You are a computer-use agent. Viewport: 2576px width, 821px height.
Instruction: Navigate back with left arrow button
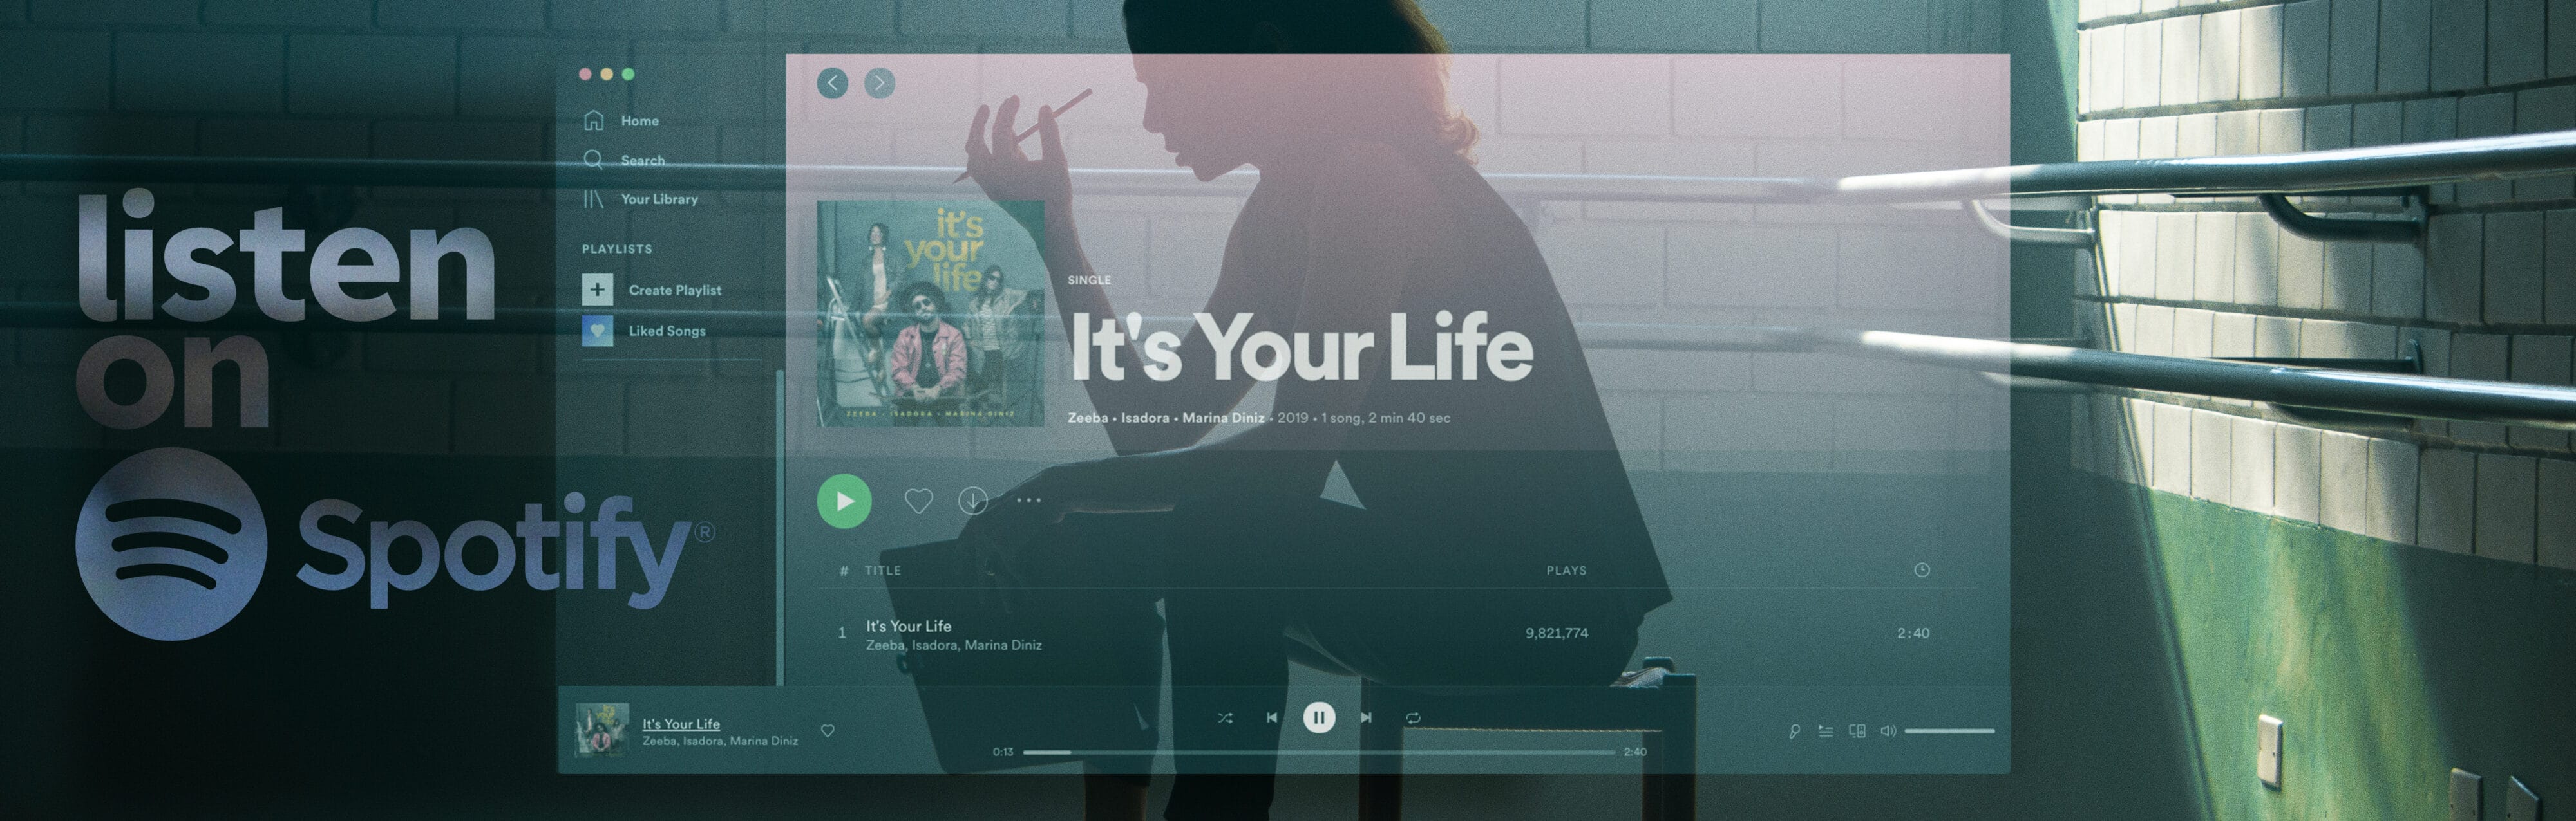point(832,83)
